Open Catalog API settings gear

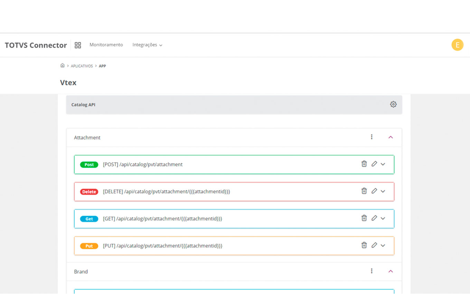393,104
